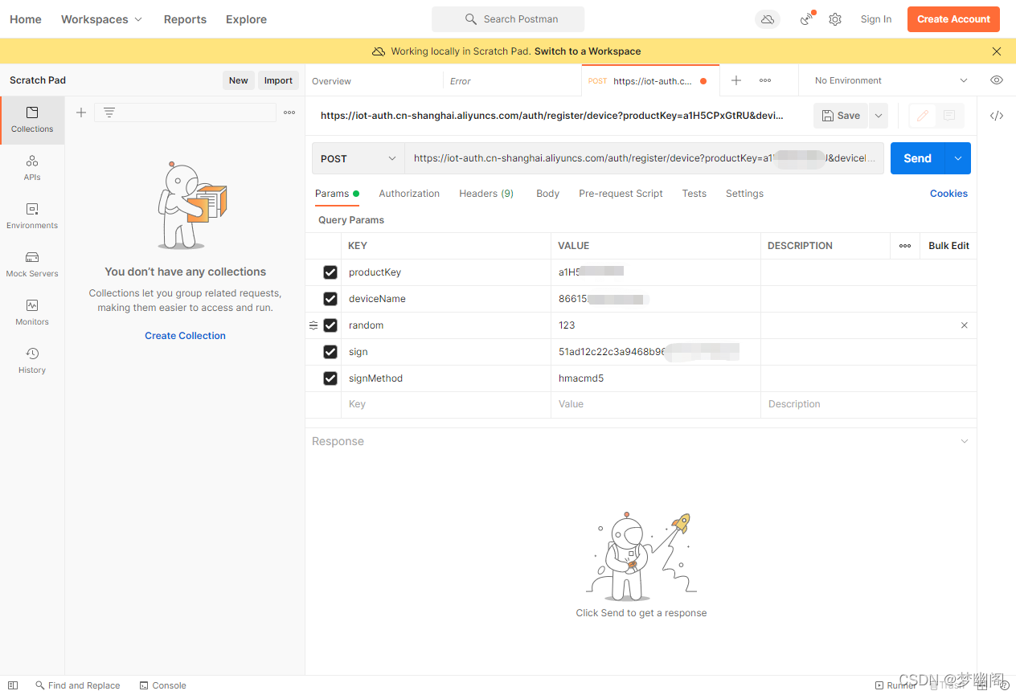Uncheck the productKey param checkbox
The width and height of the screenshot is (1016, 695).
point(330,272)
